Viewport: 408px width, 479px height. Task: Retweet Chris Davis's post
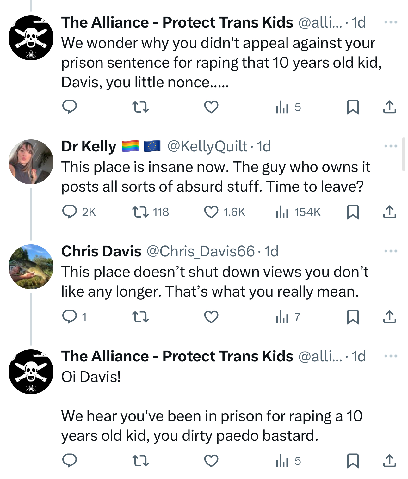140,317
